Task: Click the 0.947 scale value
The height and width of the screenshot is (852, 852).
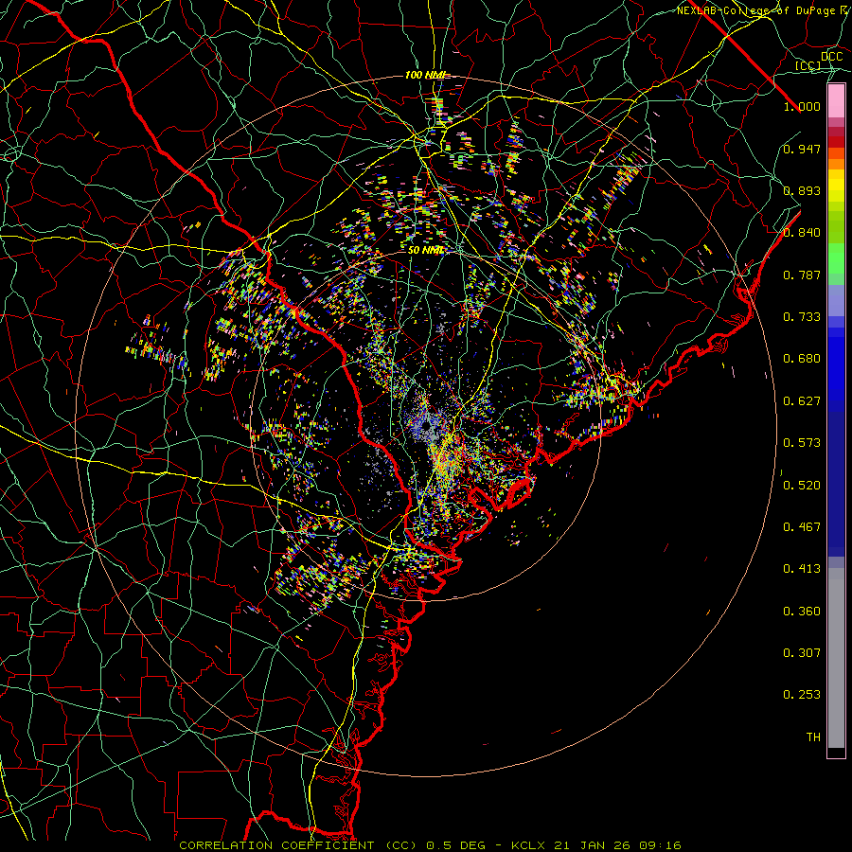Action: pos(802,149)
